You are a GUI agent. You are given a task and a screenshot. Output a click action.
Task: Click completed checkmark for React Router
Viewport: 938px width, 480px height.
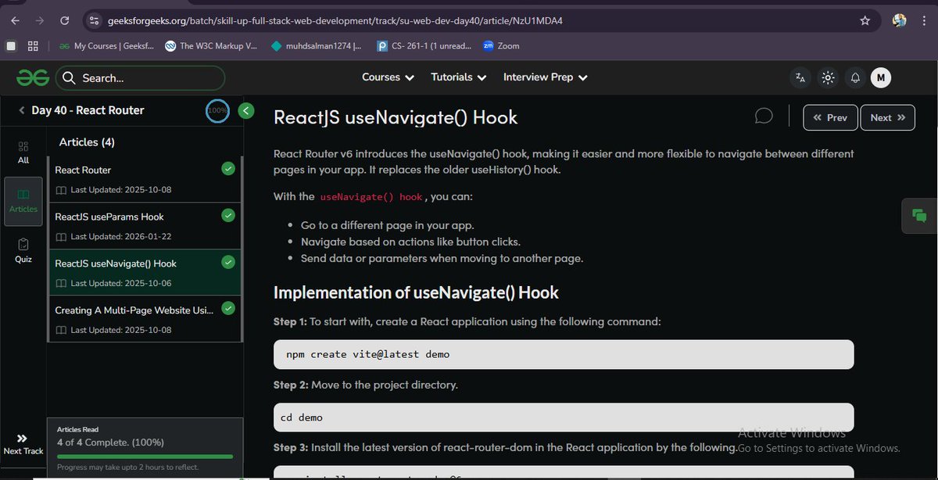[x=228, y=169]
